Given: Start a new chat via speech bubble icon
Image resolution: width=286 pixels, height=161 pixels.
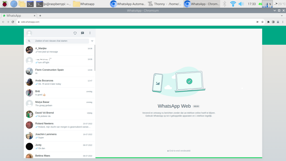Looking at the screenshot, I should [82, 33].
